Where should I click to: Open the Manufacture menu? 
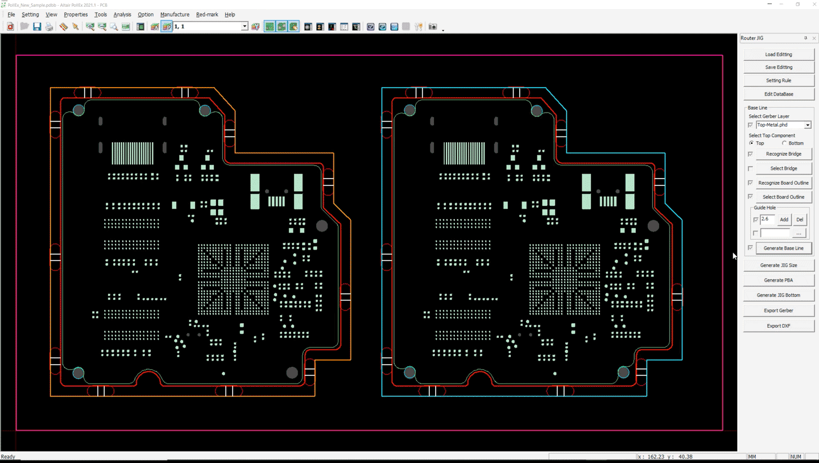[x=175, y=14]
